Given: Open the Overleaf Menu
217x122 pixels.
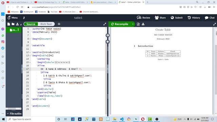Looking at the screenshot, I should pos(13,18).
